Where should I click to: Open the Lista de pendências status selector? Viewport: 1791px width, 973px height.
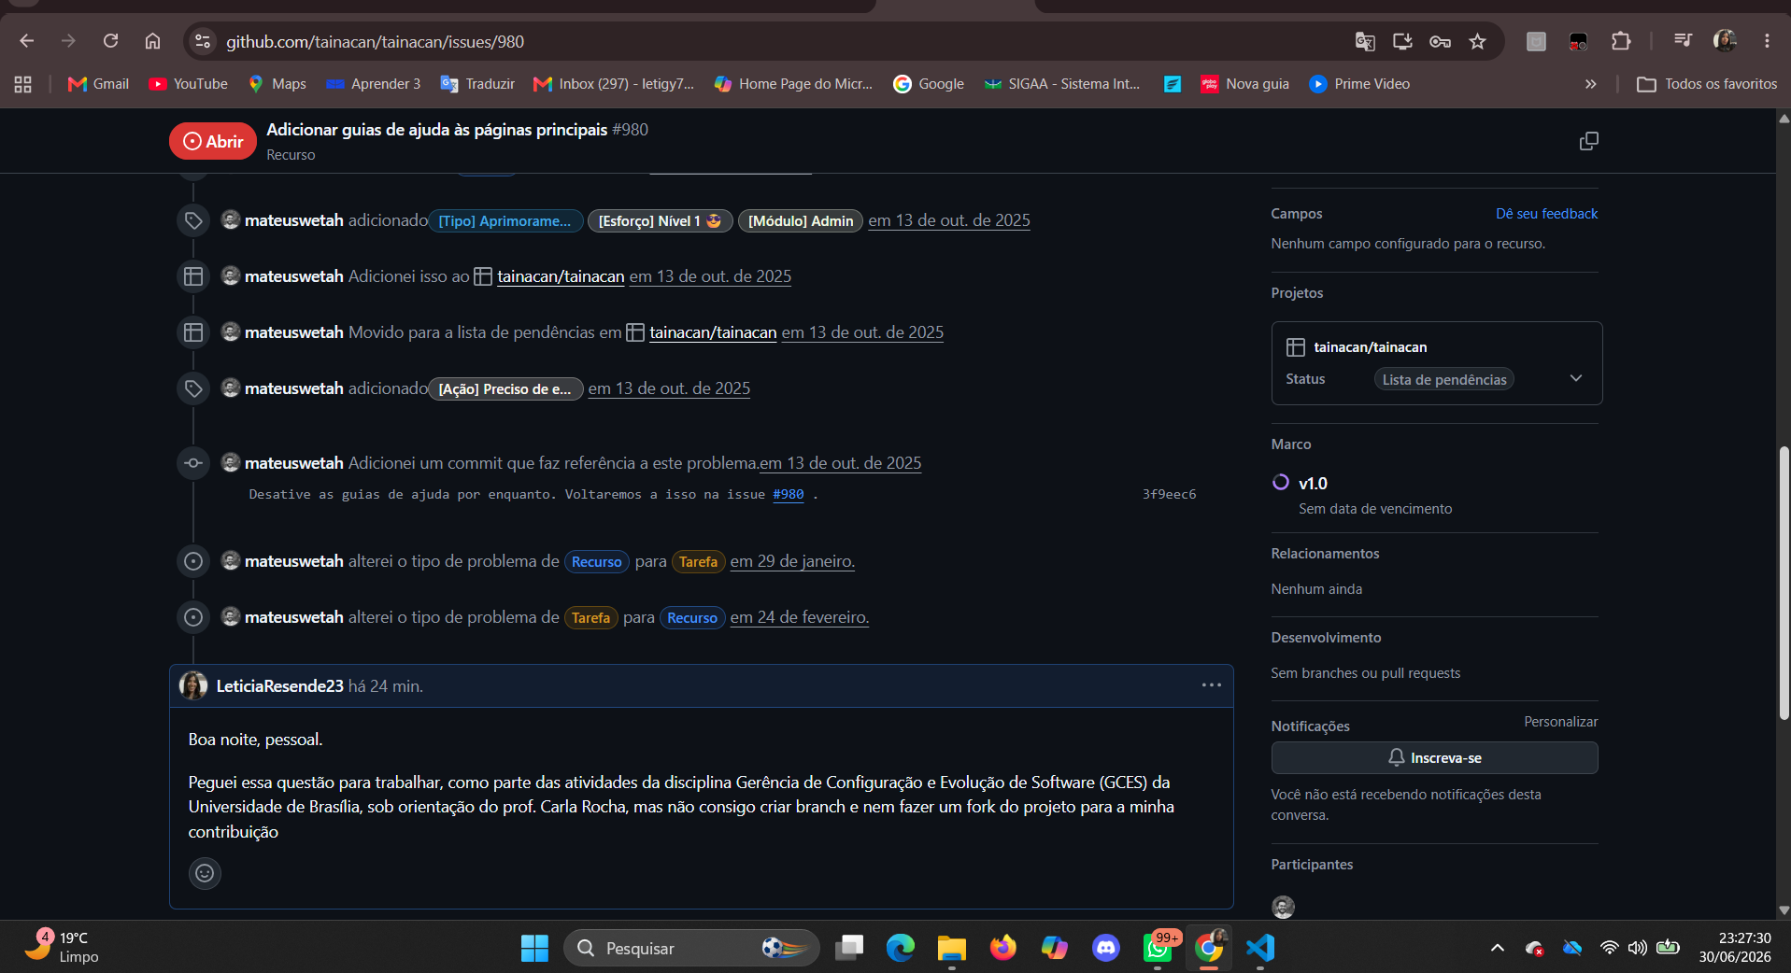coord(1443,379)
